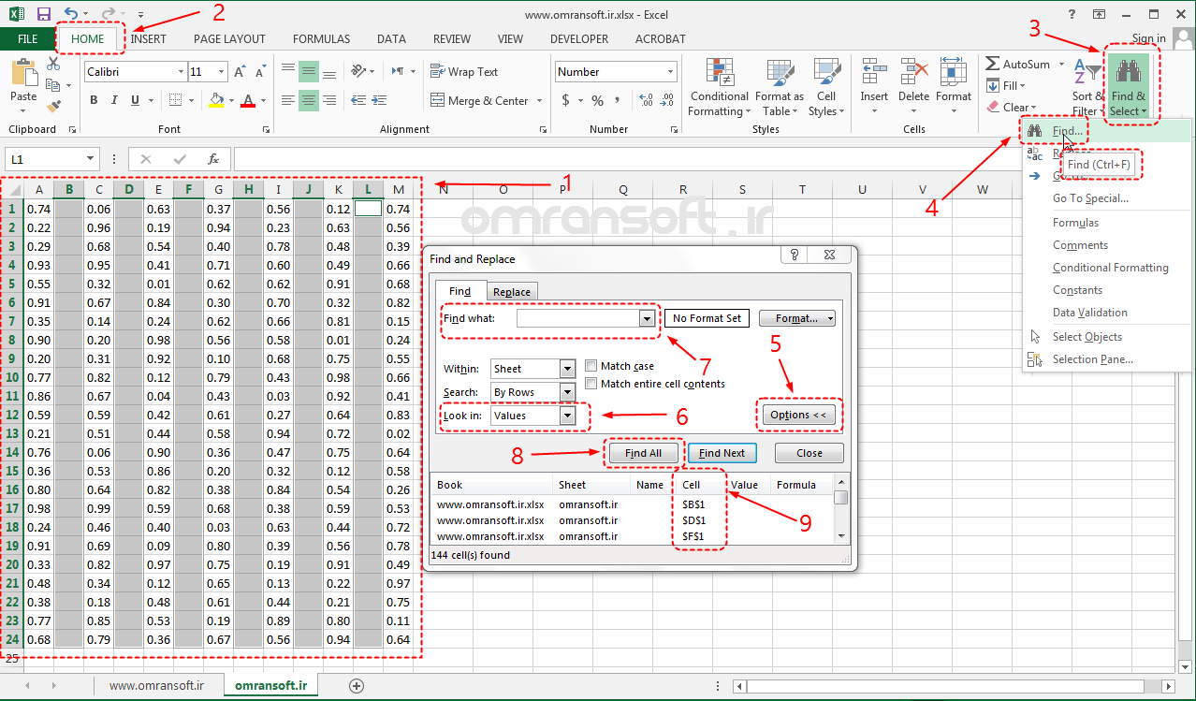The image size is (1196, 701).
Task: Click the Format cells icon
Action: [954, 73]
